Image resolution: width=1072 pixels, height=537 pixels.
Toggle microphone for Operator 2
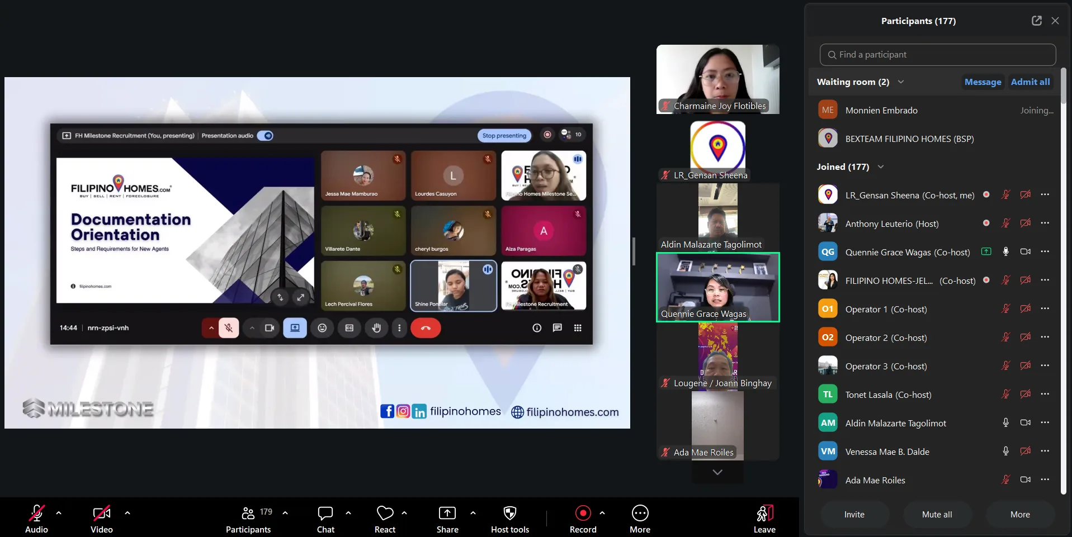[1005, 337]
